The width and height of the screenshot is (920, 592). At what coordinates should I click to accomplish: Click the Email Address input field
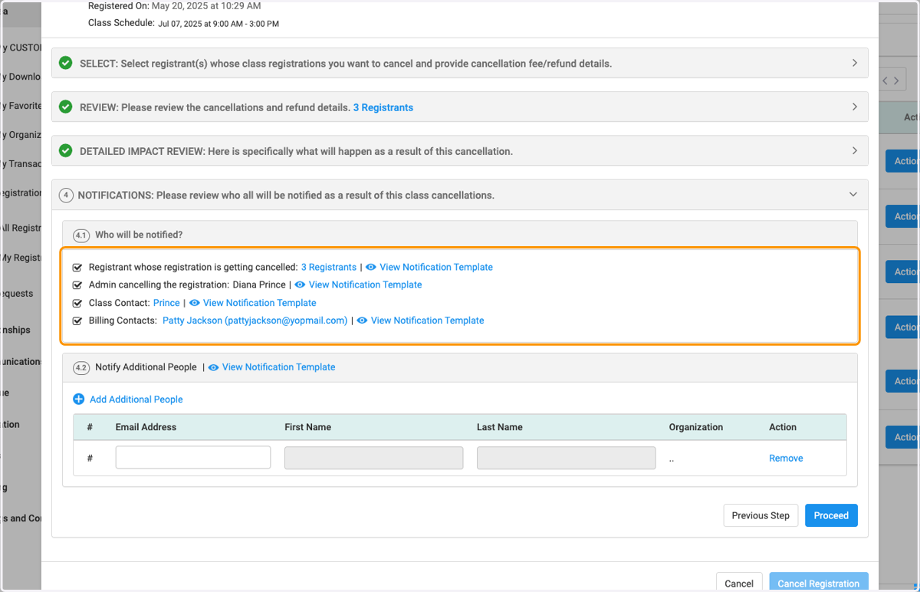193,457
